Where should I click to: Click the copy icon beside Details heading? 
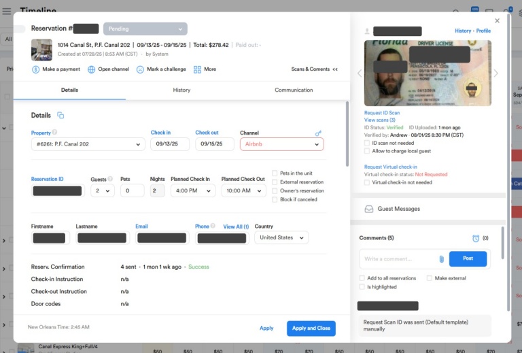[x=60, y=116]
